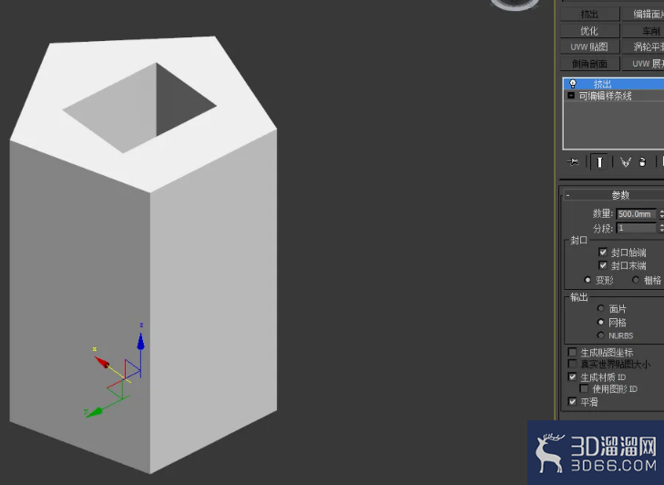Enable the 使用图形 ID checkbox

pyautogui.click(x=584, y=388)
